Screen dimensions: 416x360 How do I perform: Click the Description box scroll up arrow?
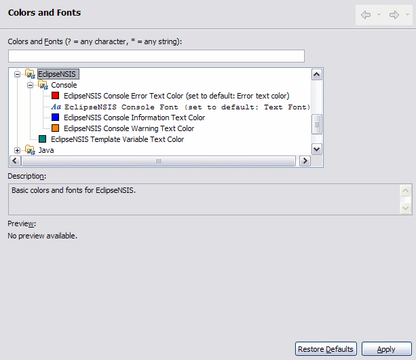coord(405,190)
